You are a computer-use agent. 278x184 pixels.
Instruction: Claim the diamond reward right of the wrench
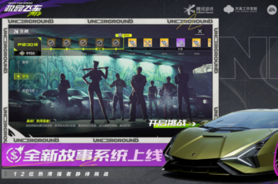[164, 42]
